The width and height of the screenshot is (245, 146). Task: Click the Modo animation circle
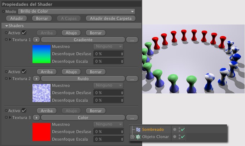[4, 12]
